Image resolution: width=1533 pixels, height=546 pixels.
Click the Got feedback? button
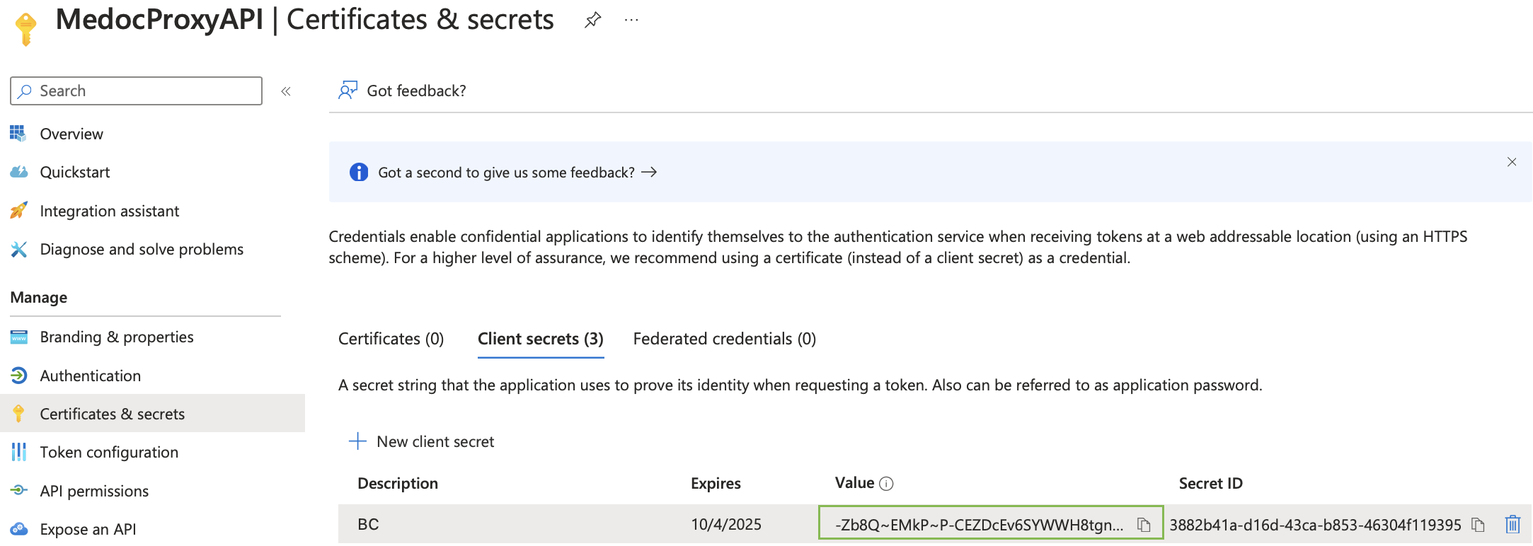(402, 91)
